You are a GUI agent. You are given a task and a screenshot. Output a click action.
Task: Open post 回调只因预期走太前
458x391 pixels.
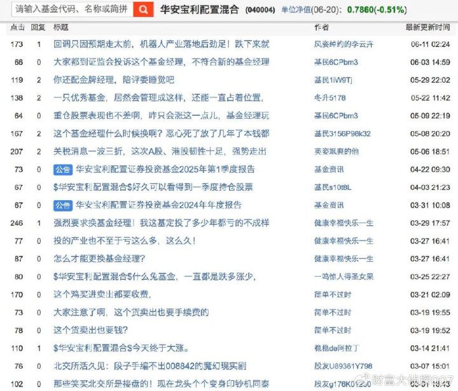tap(161, 44)
